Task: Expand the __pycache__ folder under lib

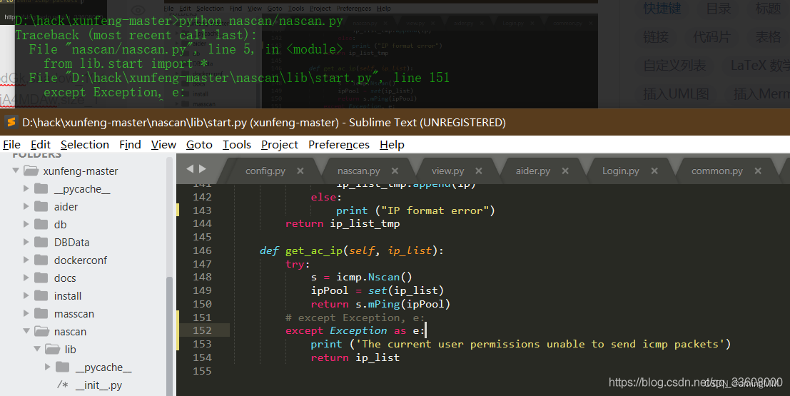Action: click(x=47, y=367)
